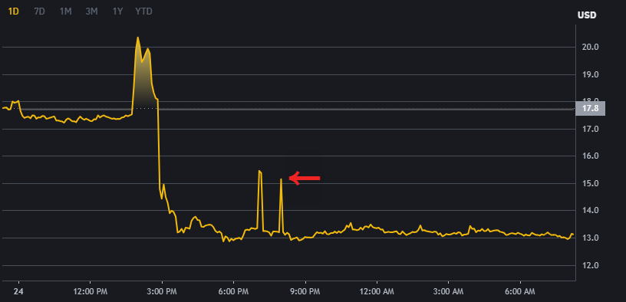Click the USD currency label
This screenshot has height=302, width=626.
587,15
